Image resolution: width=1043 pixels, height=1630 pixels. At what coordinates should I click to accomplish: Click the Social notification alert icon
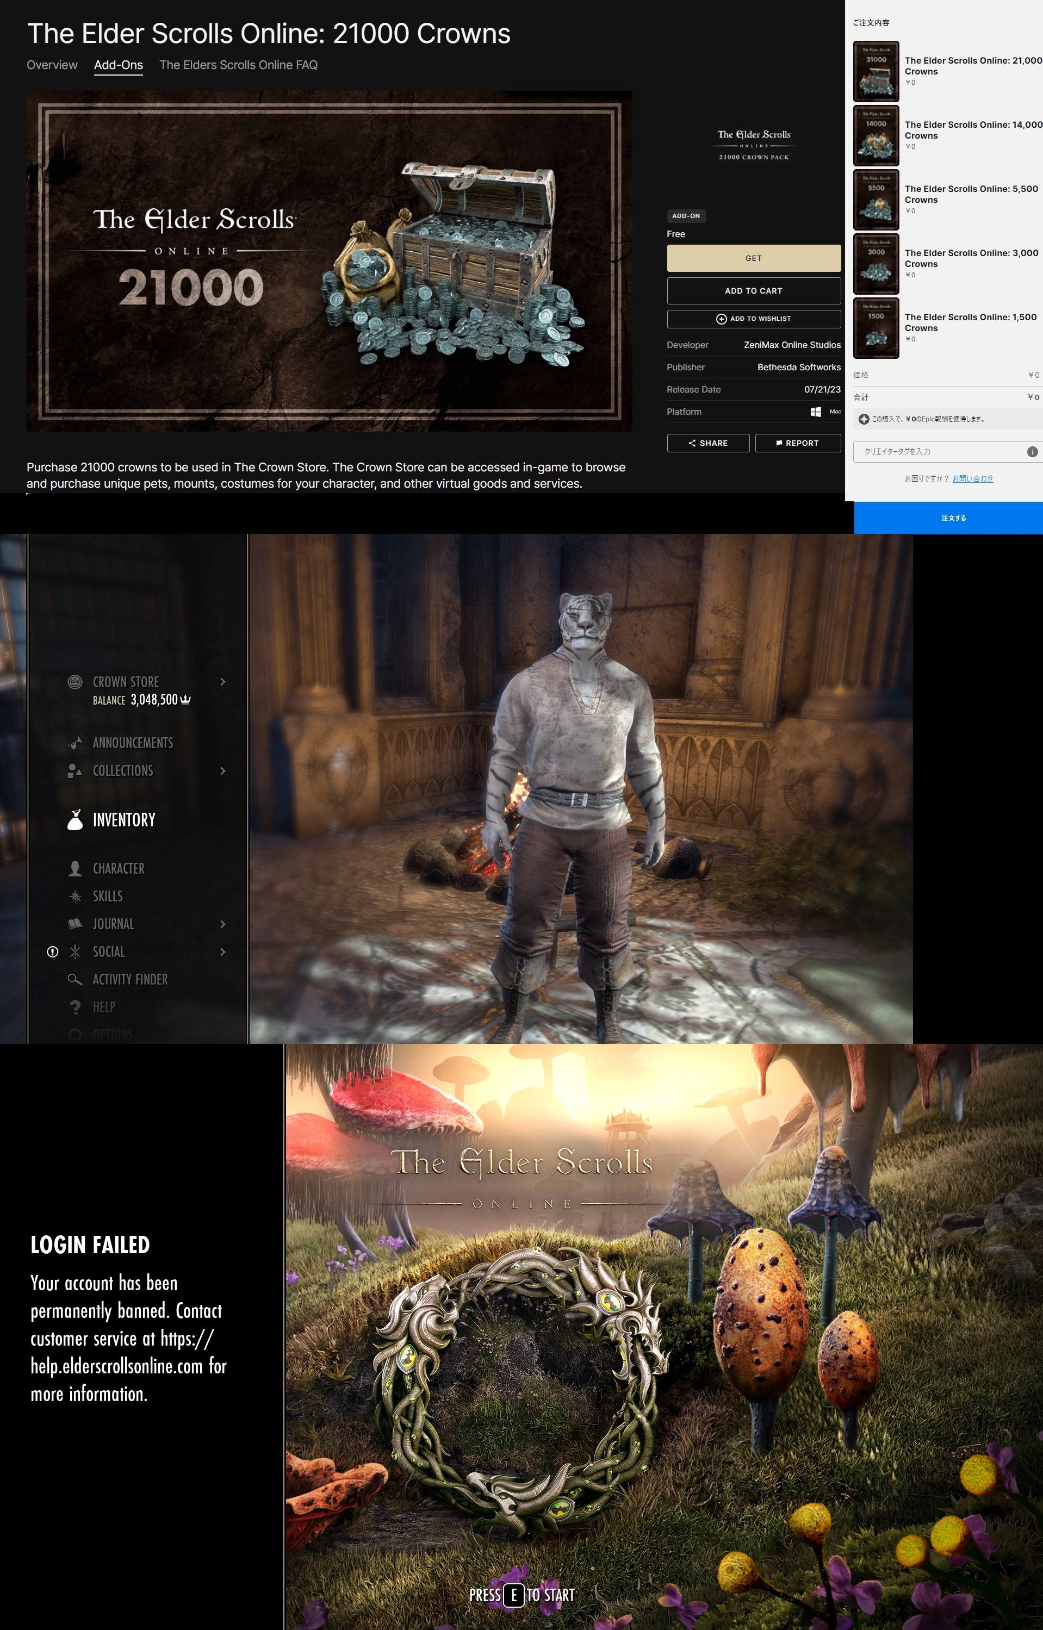[x=52, y=951]
